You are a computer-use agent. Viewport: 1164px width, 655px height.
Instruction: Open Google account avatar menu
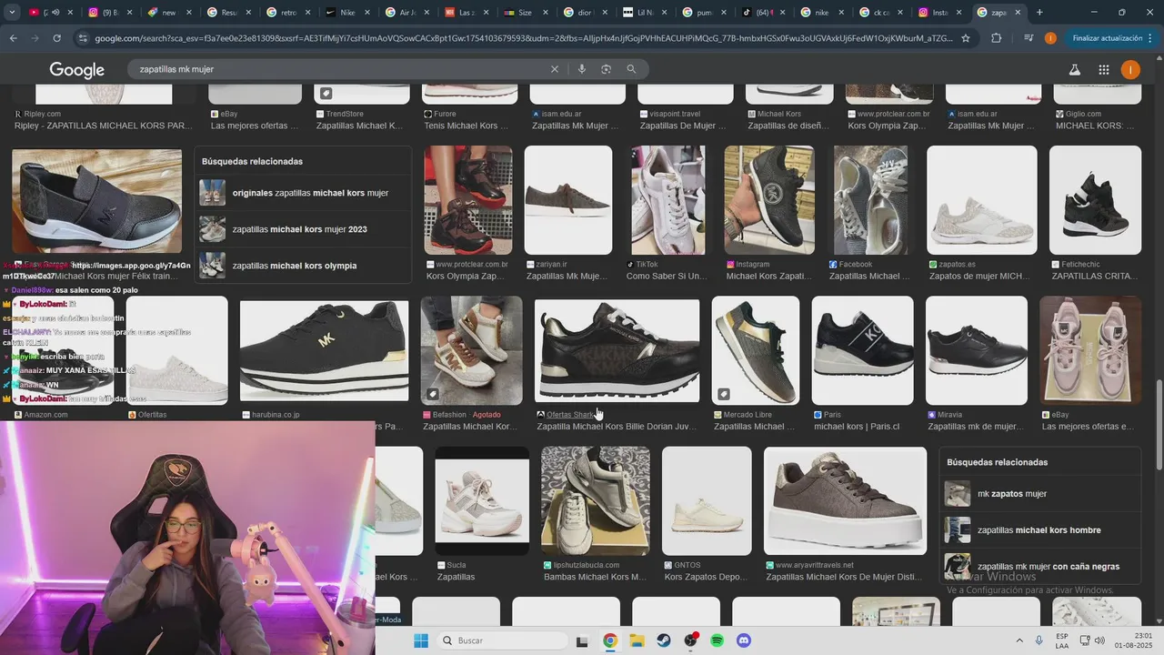(1130, 69)
